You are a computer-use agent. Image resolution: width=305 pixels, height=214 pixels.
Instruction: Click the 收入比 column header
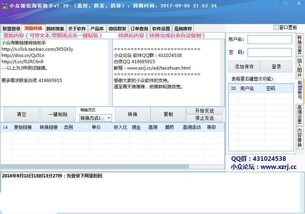point(120,127)
